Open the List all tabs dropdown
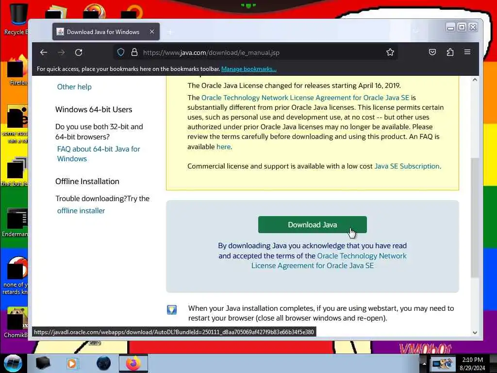This screenshot has width=497, height=373. pos(416,31)
